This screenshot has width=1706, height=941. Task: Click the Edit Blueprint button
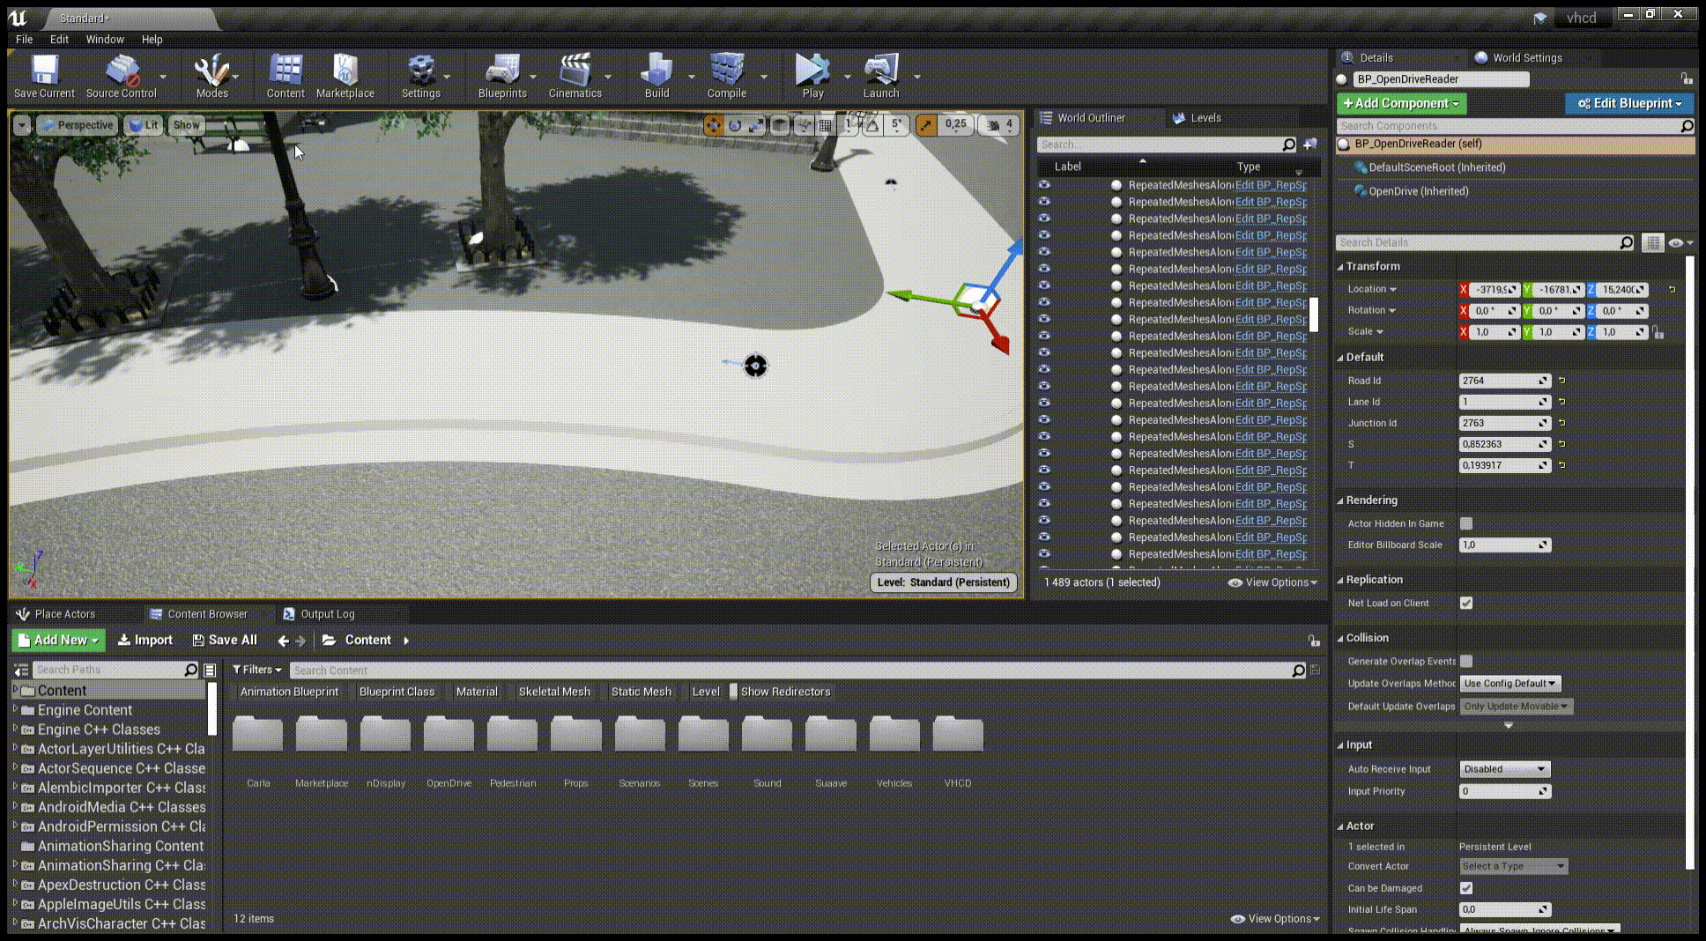coord(1629,103)
